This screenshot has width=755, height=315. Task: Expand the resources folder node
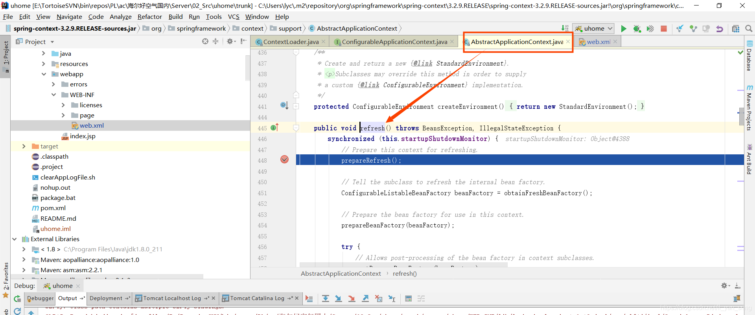[x=44, y=64]
